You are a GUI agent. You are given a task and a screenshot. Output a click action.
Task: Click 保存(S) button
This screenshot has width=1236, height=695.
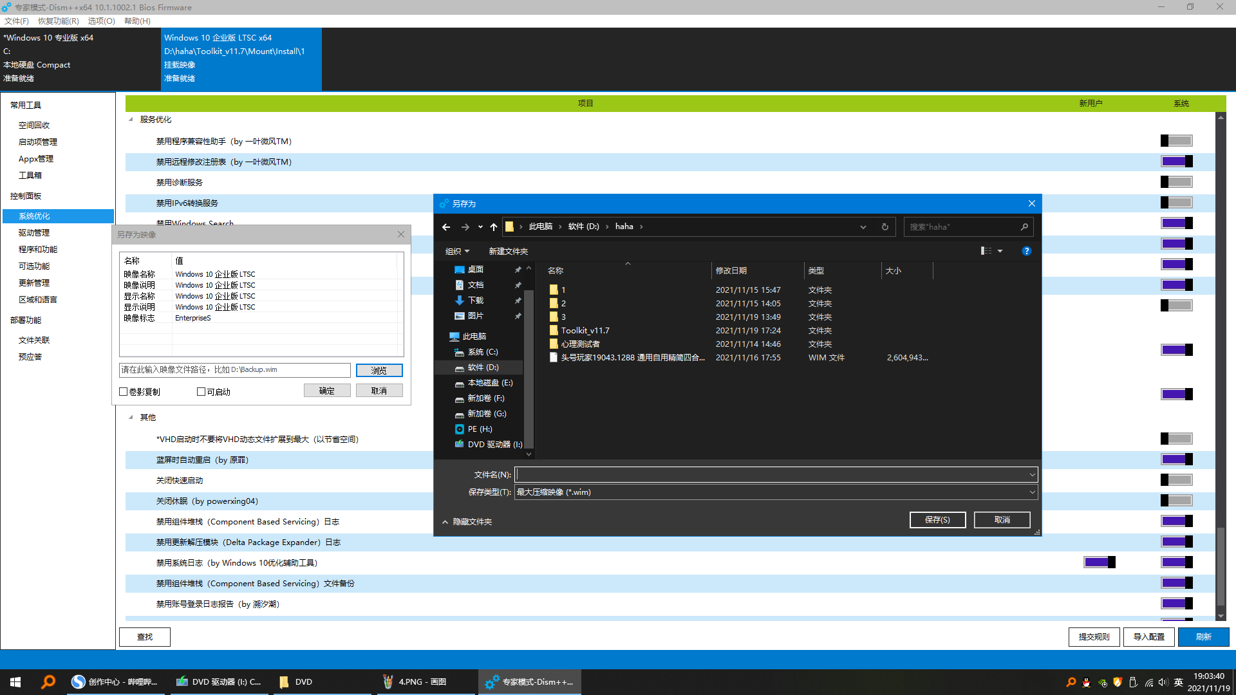point(937,520)
